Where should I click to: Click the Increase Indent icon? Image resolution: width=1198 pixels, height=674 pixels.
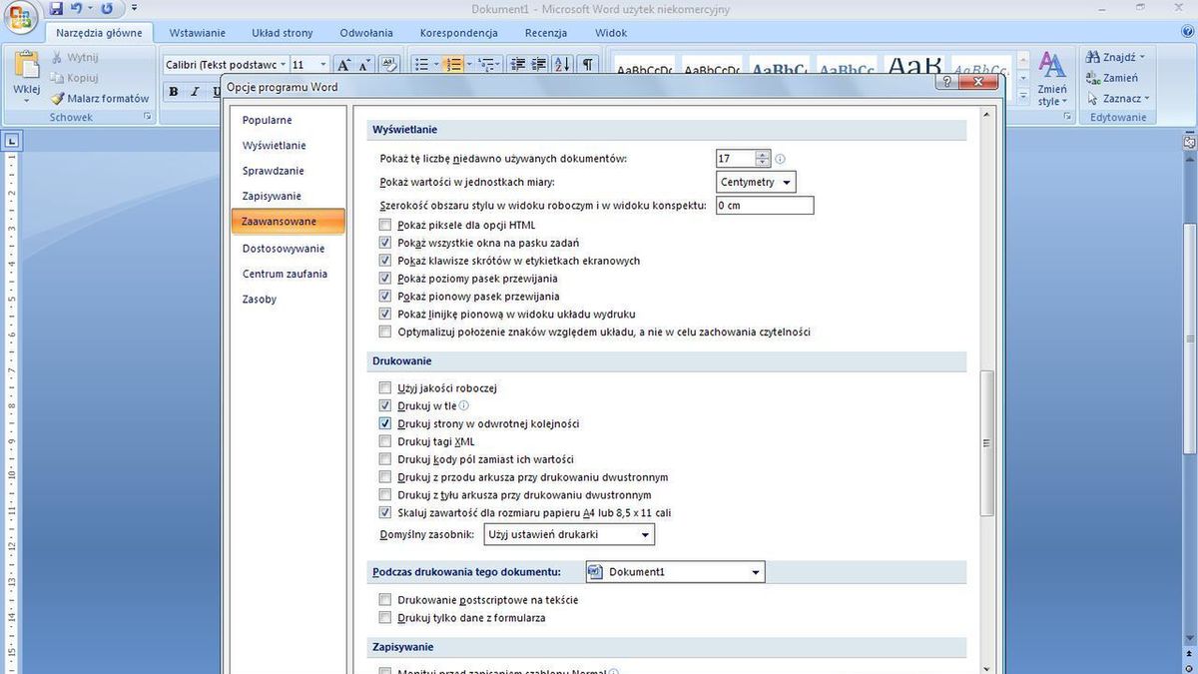click(x=540, y=64)
